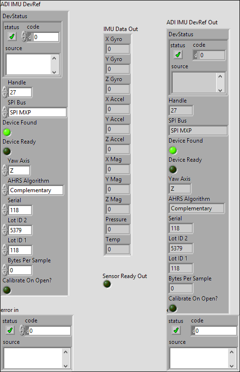The height and width of the screenshot is (372, 240).
Task: Open the AHRS Algorithm ring showing Complementary
Action: pyautogui.click(x=36, y=190)
